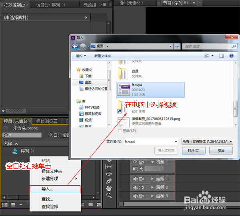Select the Slip tool with bracketed arrows
This screenshot has width=240, height=216.
click(x=109, y=167)
